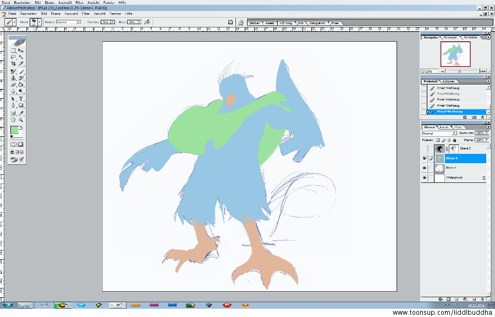Screen dimensions: 495x317
Task: Switch to the Farbregler tab
Action: coord(450,37)
